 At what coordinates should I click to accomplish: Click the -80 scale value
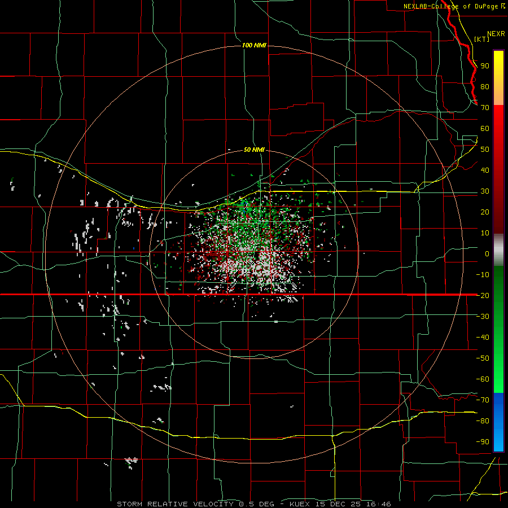click(483, 421)
